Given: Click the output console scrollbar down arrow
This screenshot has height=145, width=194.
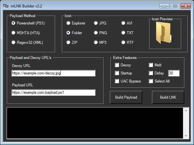Looking at the screenshot, I should [186, 135].
